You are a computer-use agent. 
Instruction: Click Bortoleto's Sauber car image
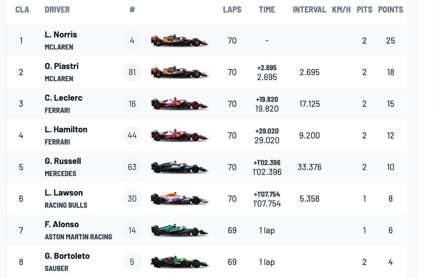[179, 262]
